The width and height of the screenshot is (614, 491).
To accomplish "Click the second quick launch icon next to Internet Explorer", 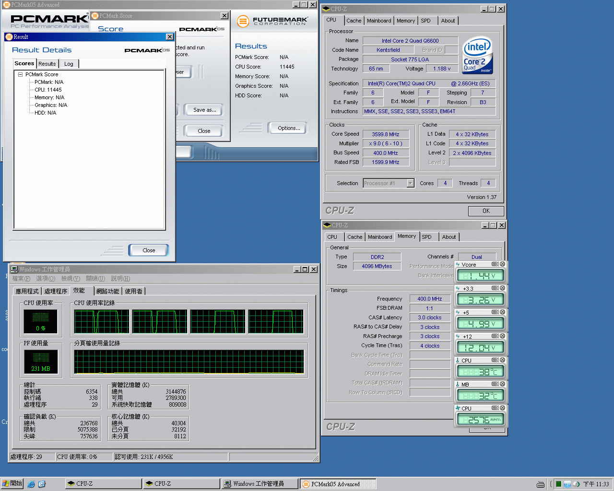I will click(x=42, y=484).
